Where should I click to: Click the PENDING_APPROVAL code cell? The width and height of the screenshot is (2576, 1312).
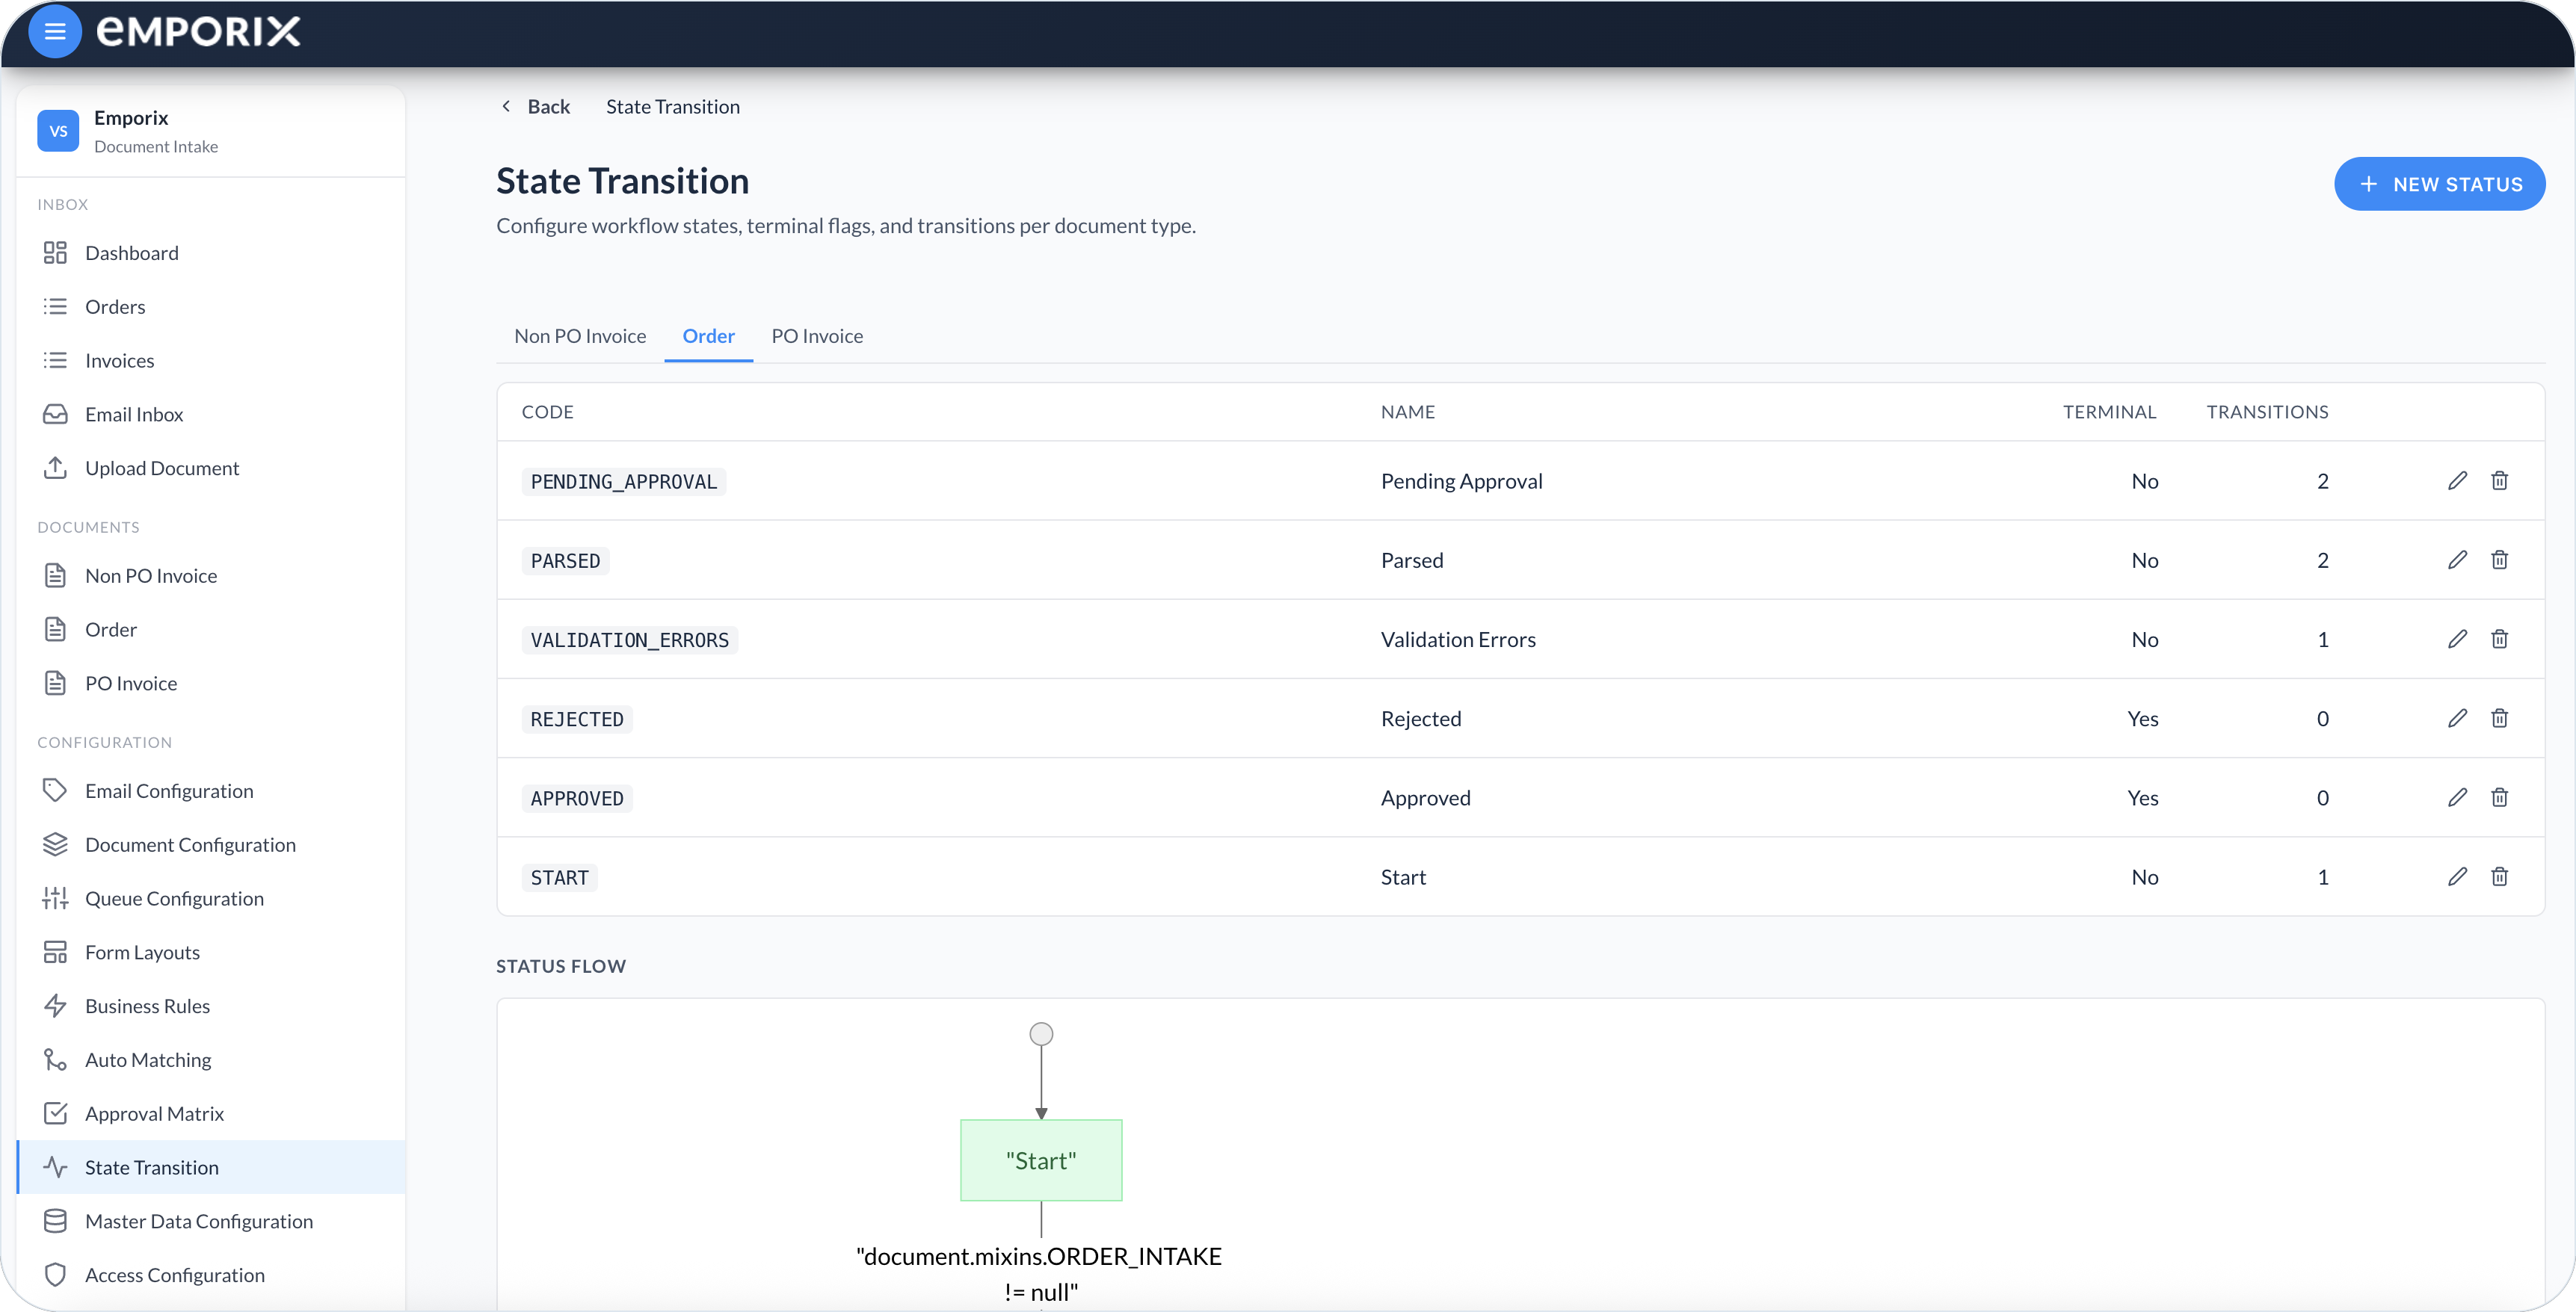coord(623,482)
